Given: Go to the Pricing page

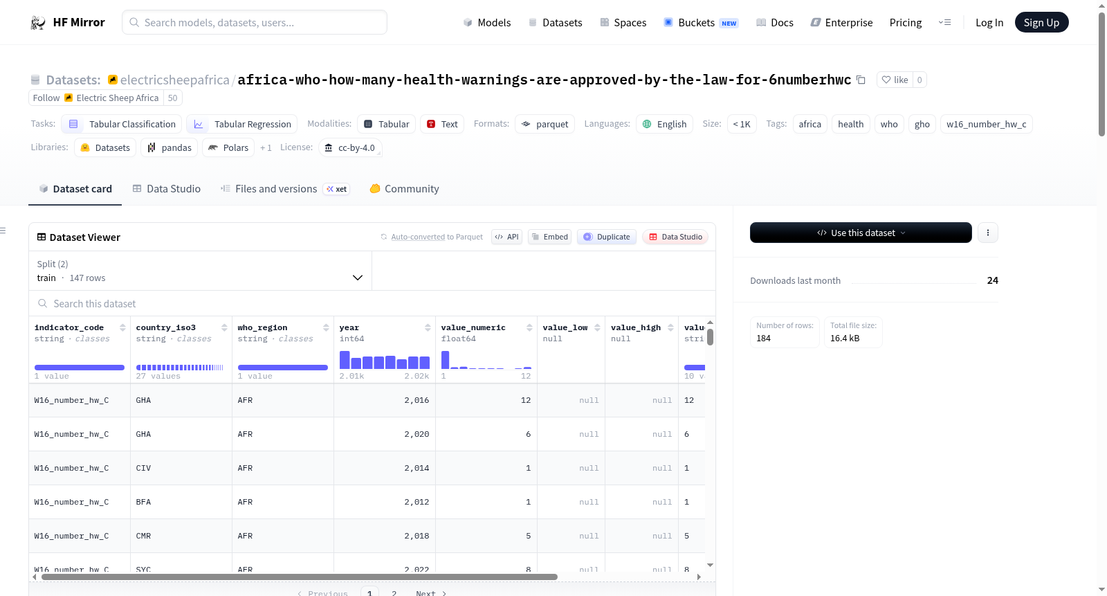Looking at the screenshot, I should (x=906, y=22).
